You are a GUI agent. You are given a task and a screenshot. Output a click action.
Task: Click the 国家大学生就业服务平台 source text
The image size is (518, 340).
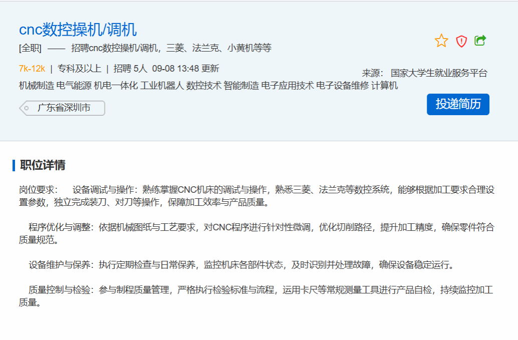click(x=439, y=73)
